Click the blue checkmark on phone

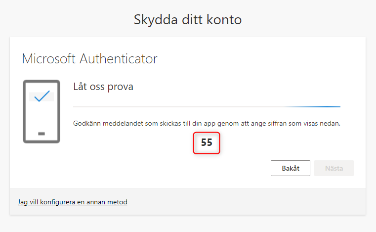coord(42,95)
